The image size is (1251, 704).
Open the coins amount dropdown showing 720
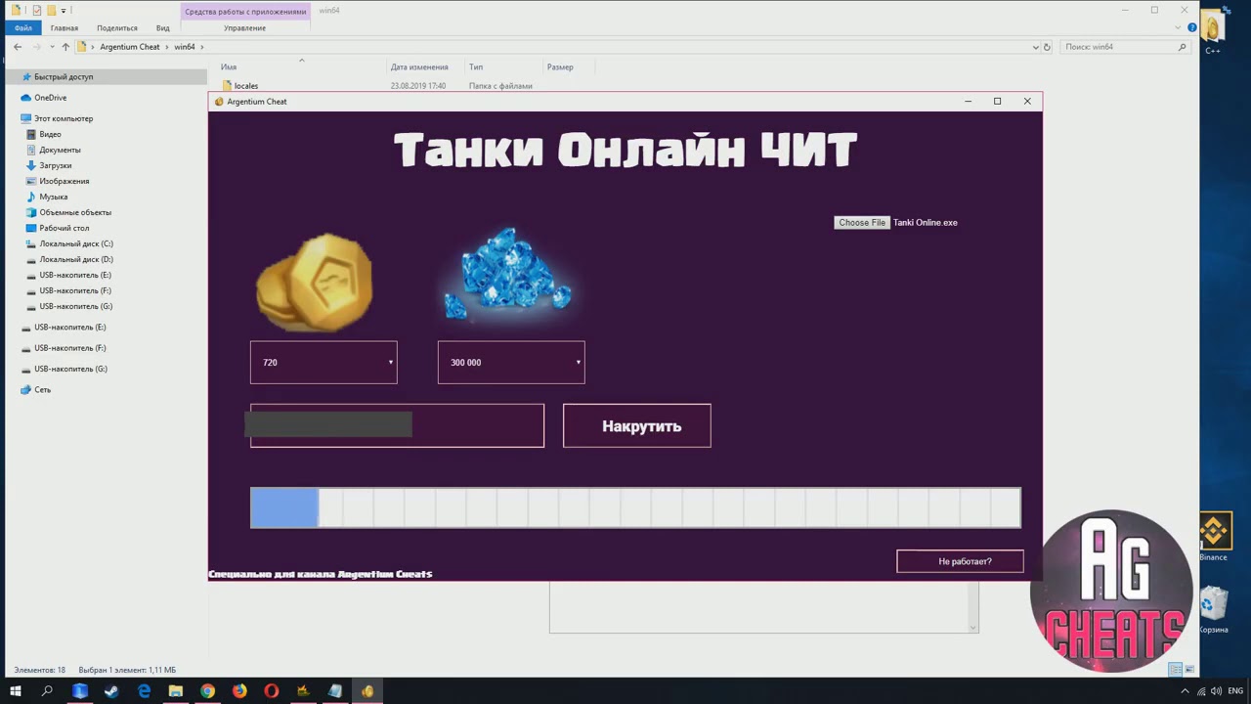(x=324, y=362)
